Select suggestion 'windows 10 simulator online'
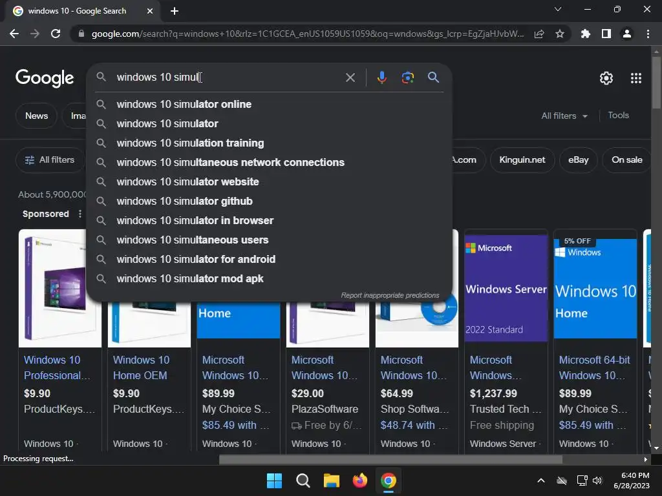Image resolution: width=662 pixels, height=496 pixels. point(269,104)
